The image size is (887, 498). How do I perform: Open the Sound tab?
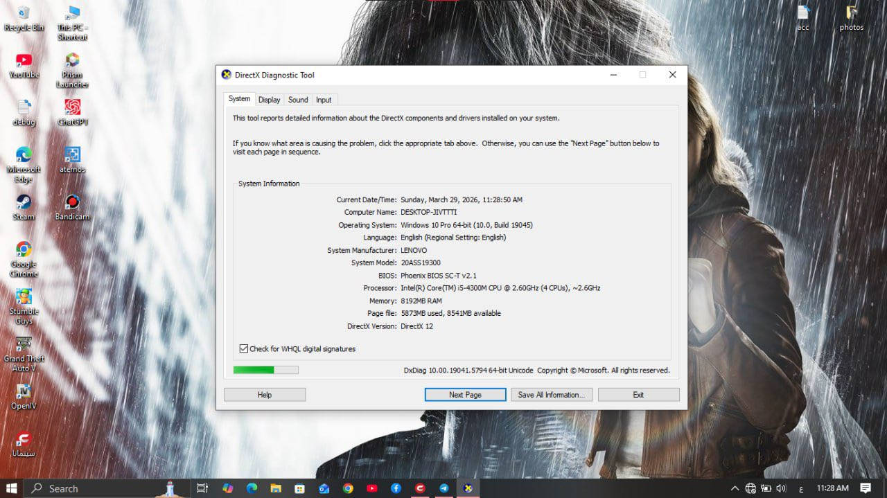pos(298,100)
